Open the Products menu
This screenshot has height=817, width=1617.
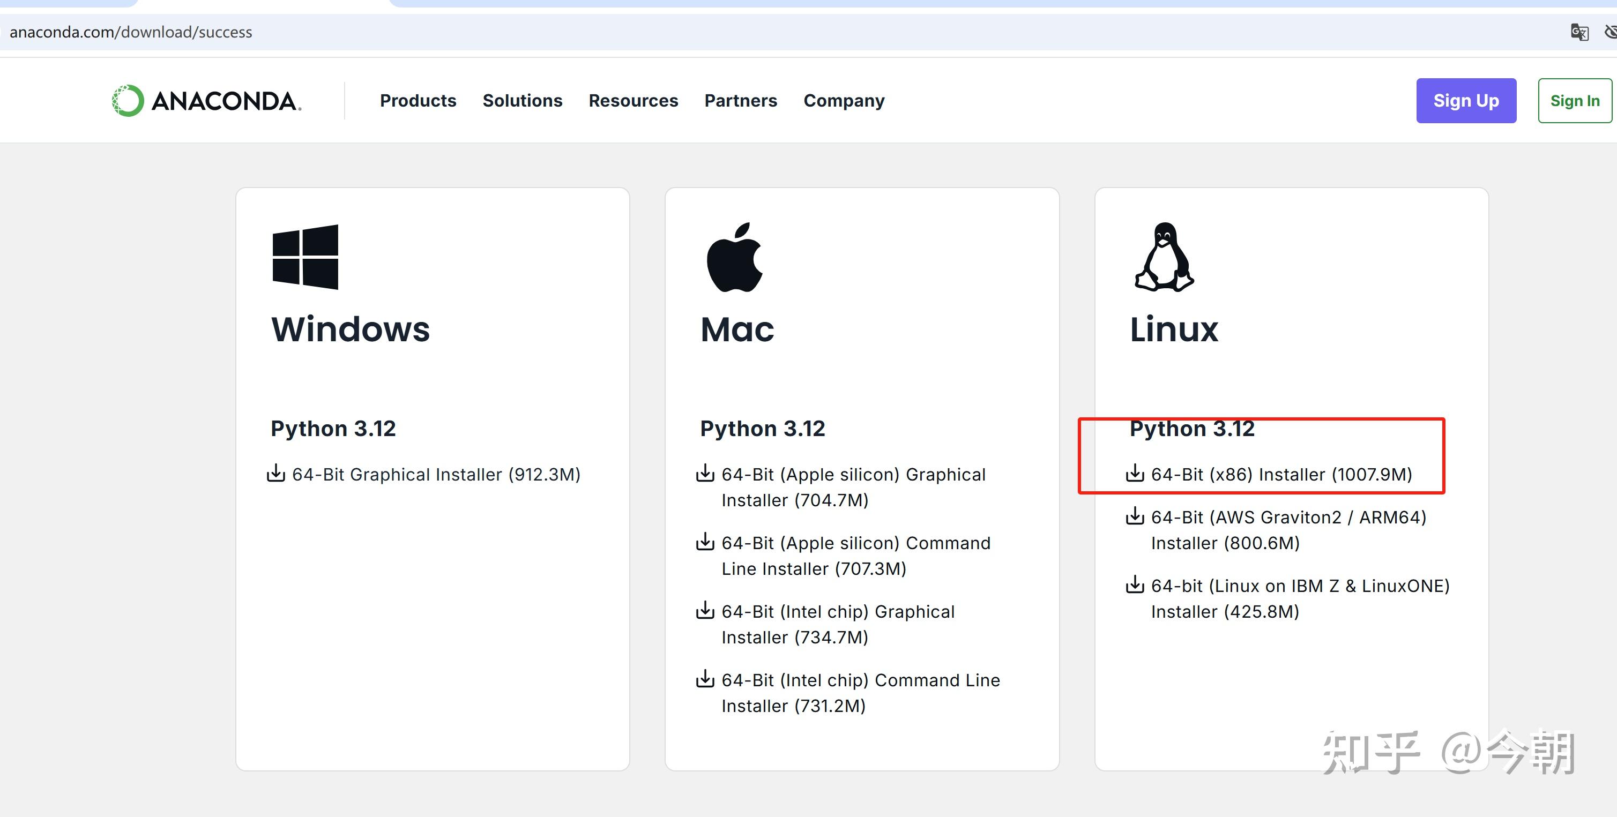tap(418, 101)
